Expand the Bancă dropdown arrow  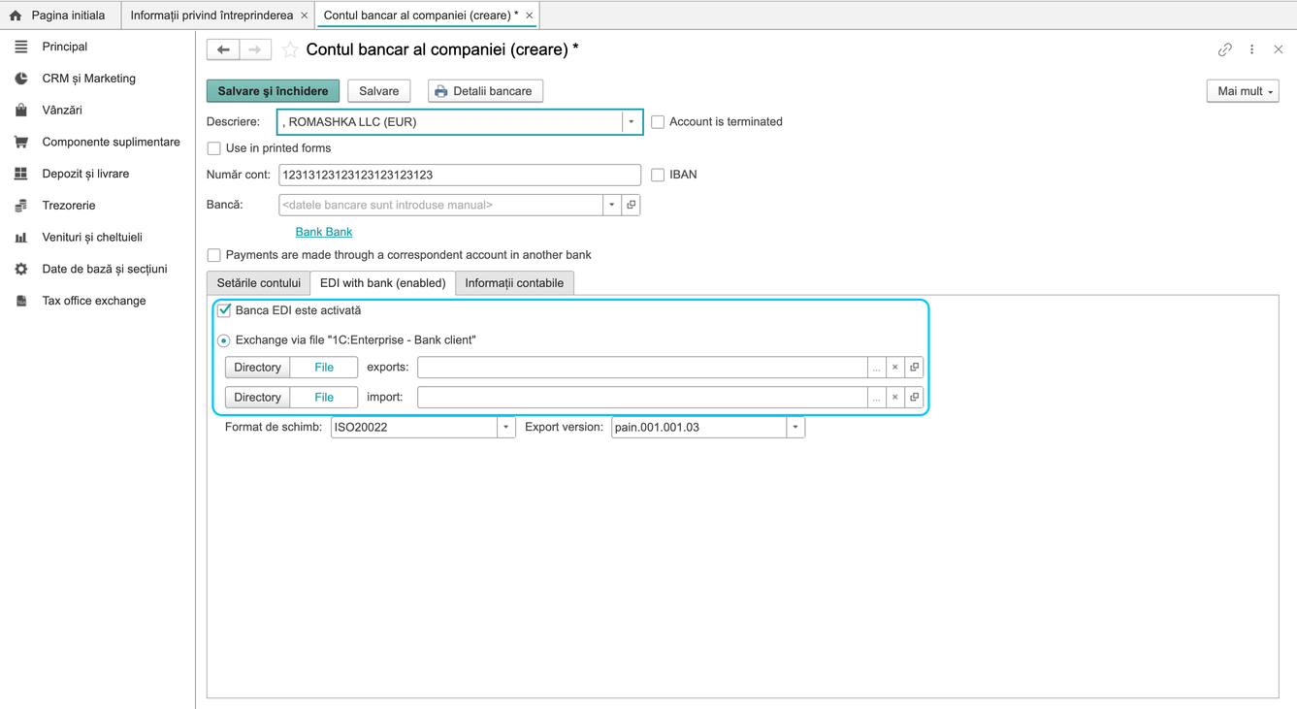(x=612, y=205)
